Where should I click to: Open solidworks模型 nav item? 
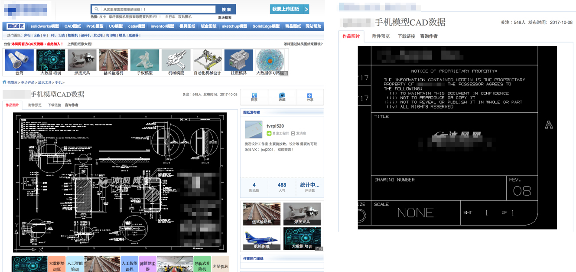tap(45, 26)
